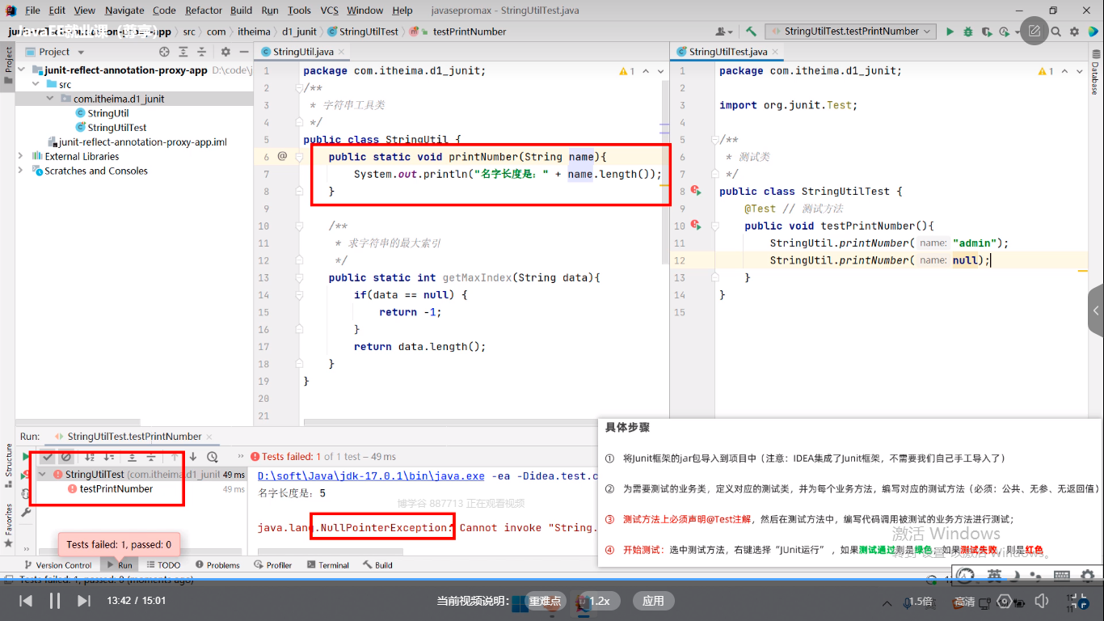Viewport: 1104px width, 621px height.
Task: Toggle show ignored tests button
Action: pos(66,457)
